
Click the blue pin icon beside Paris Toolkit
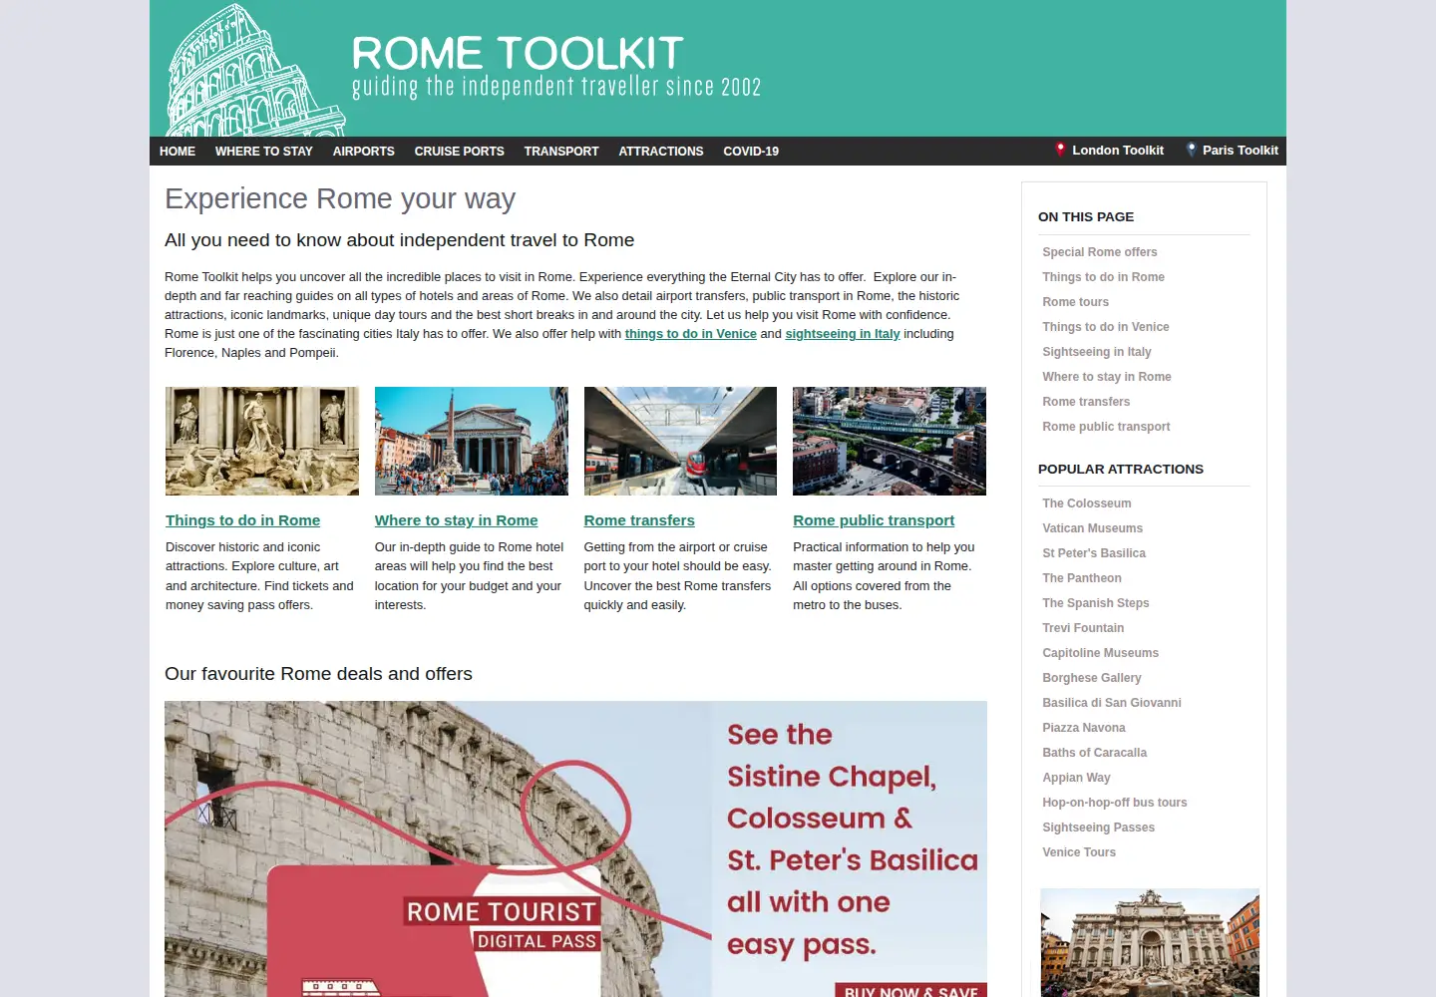[x=1191, y=150]
